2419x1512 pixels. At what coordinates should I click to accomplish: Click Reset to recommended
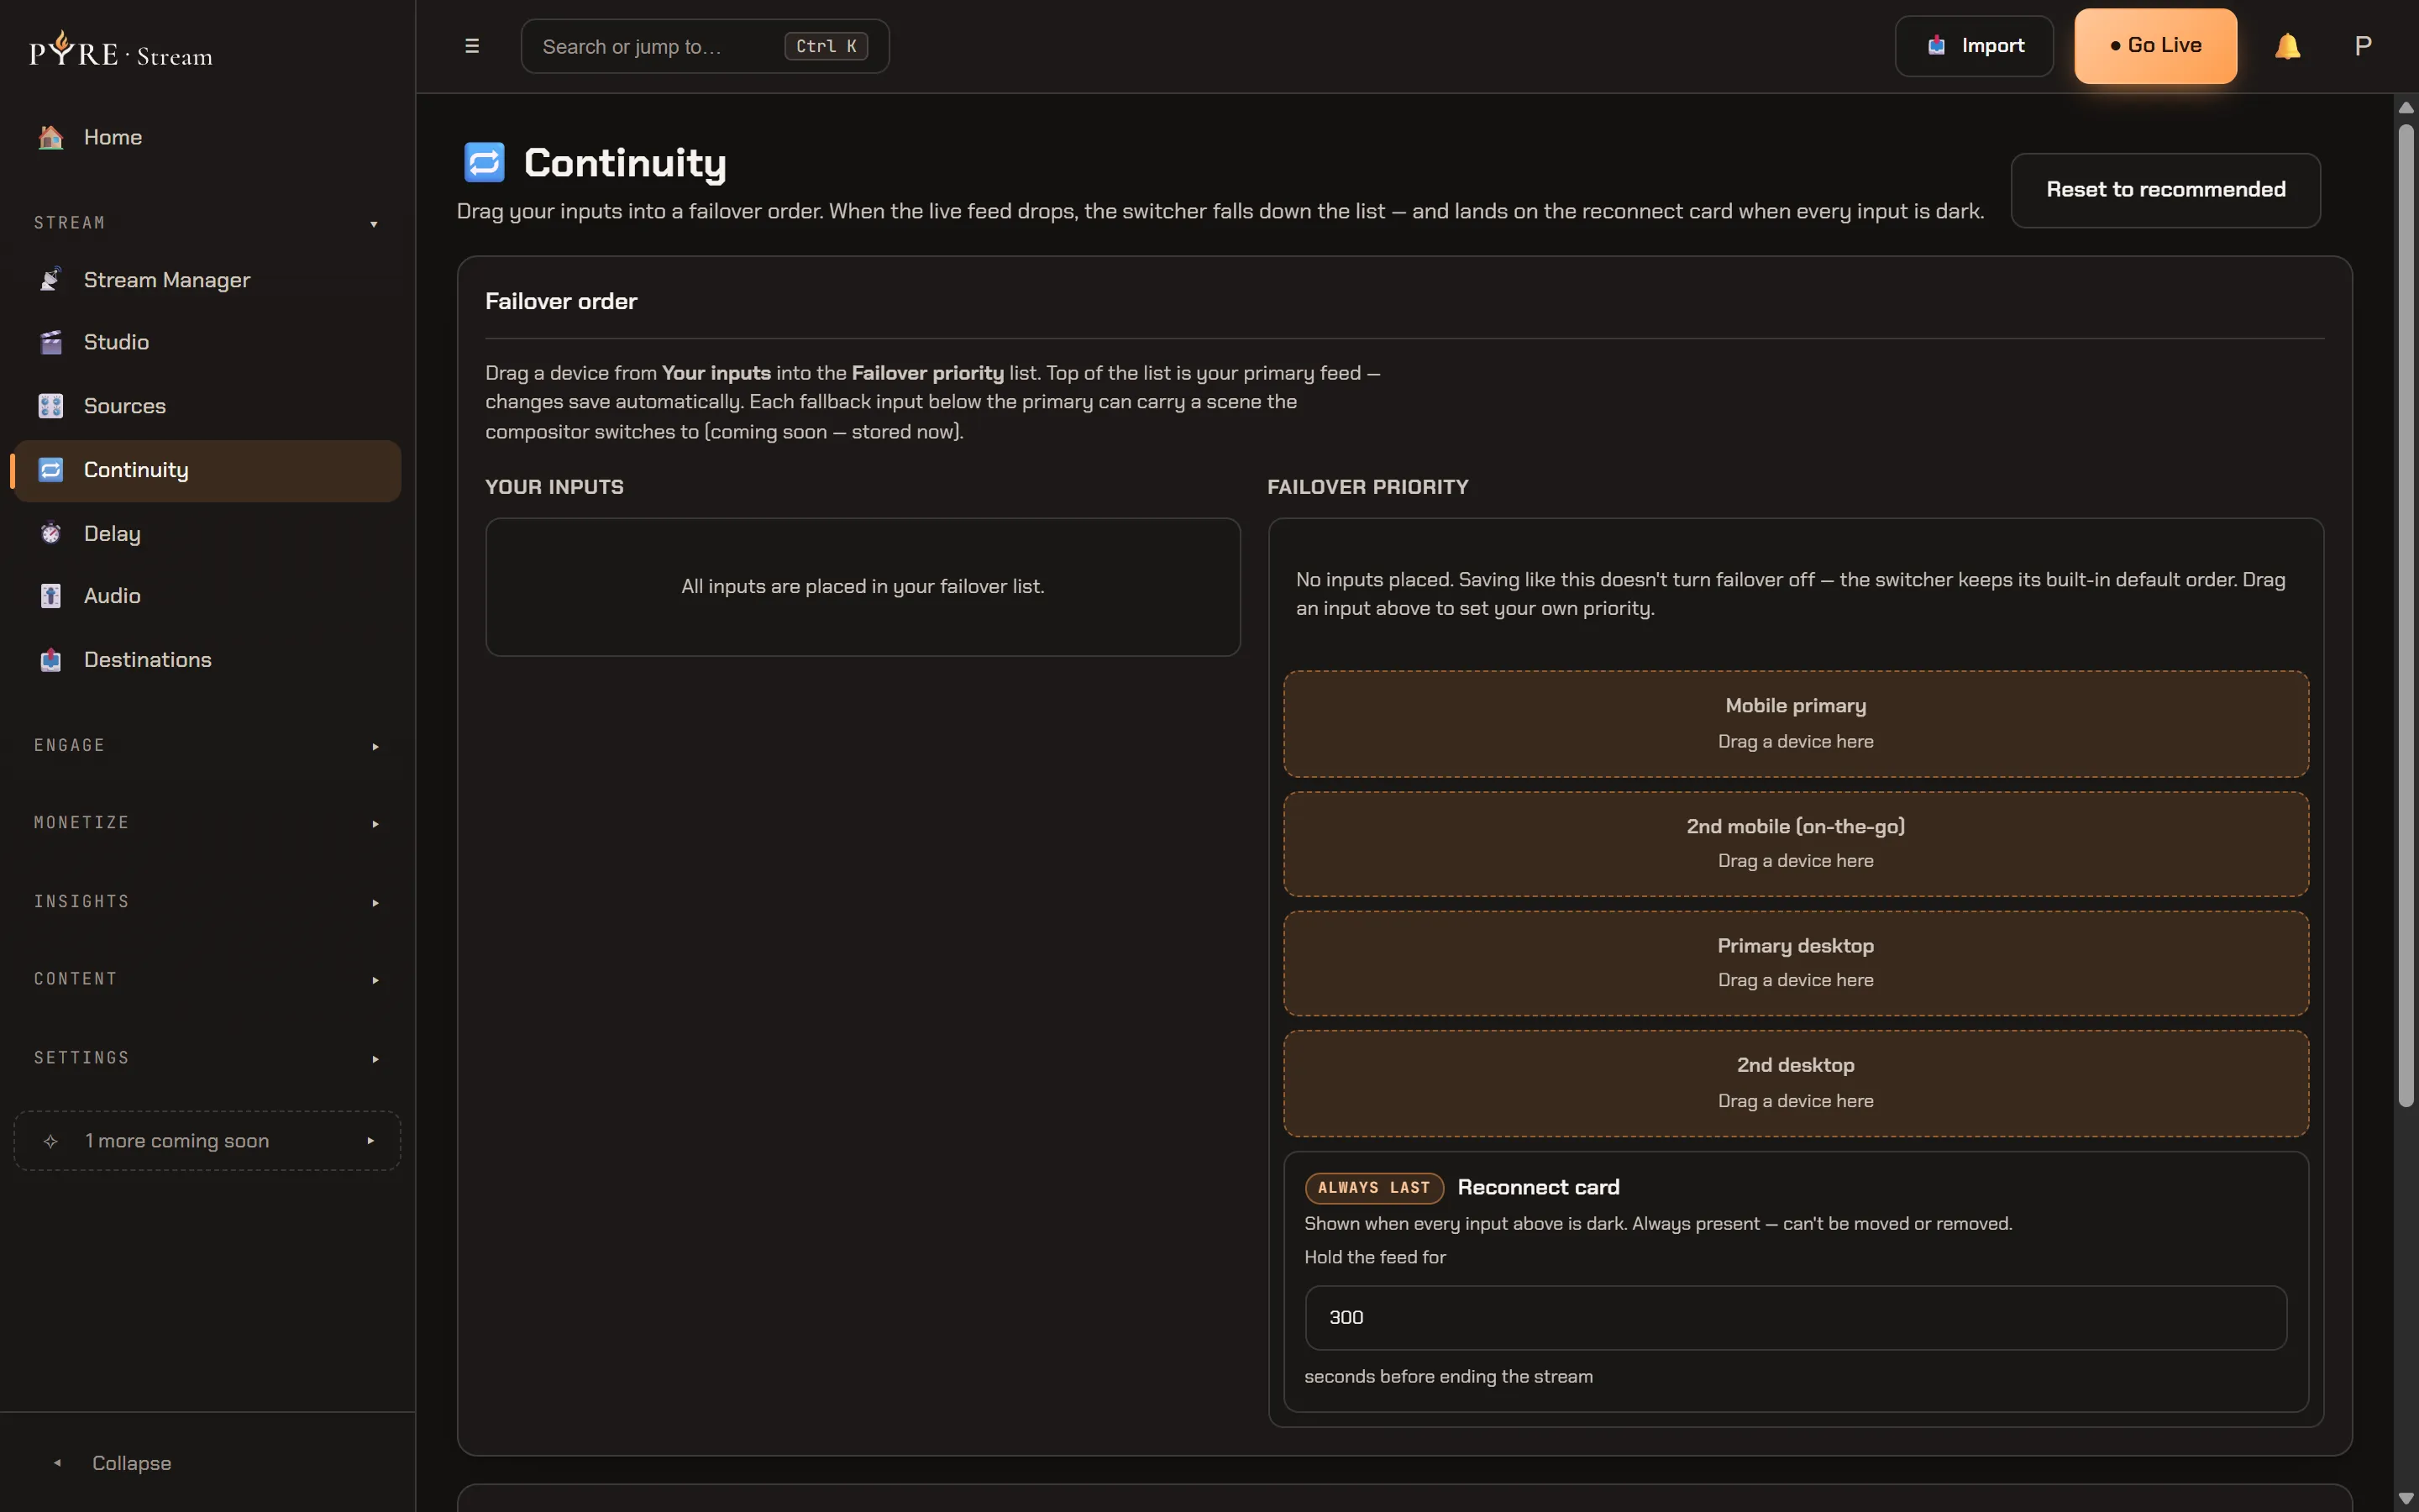click(x=2165, y=190)
